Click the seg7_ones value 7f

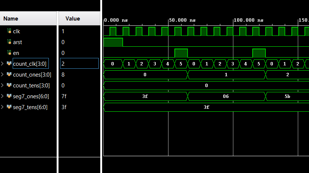[64, 96]
